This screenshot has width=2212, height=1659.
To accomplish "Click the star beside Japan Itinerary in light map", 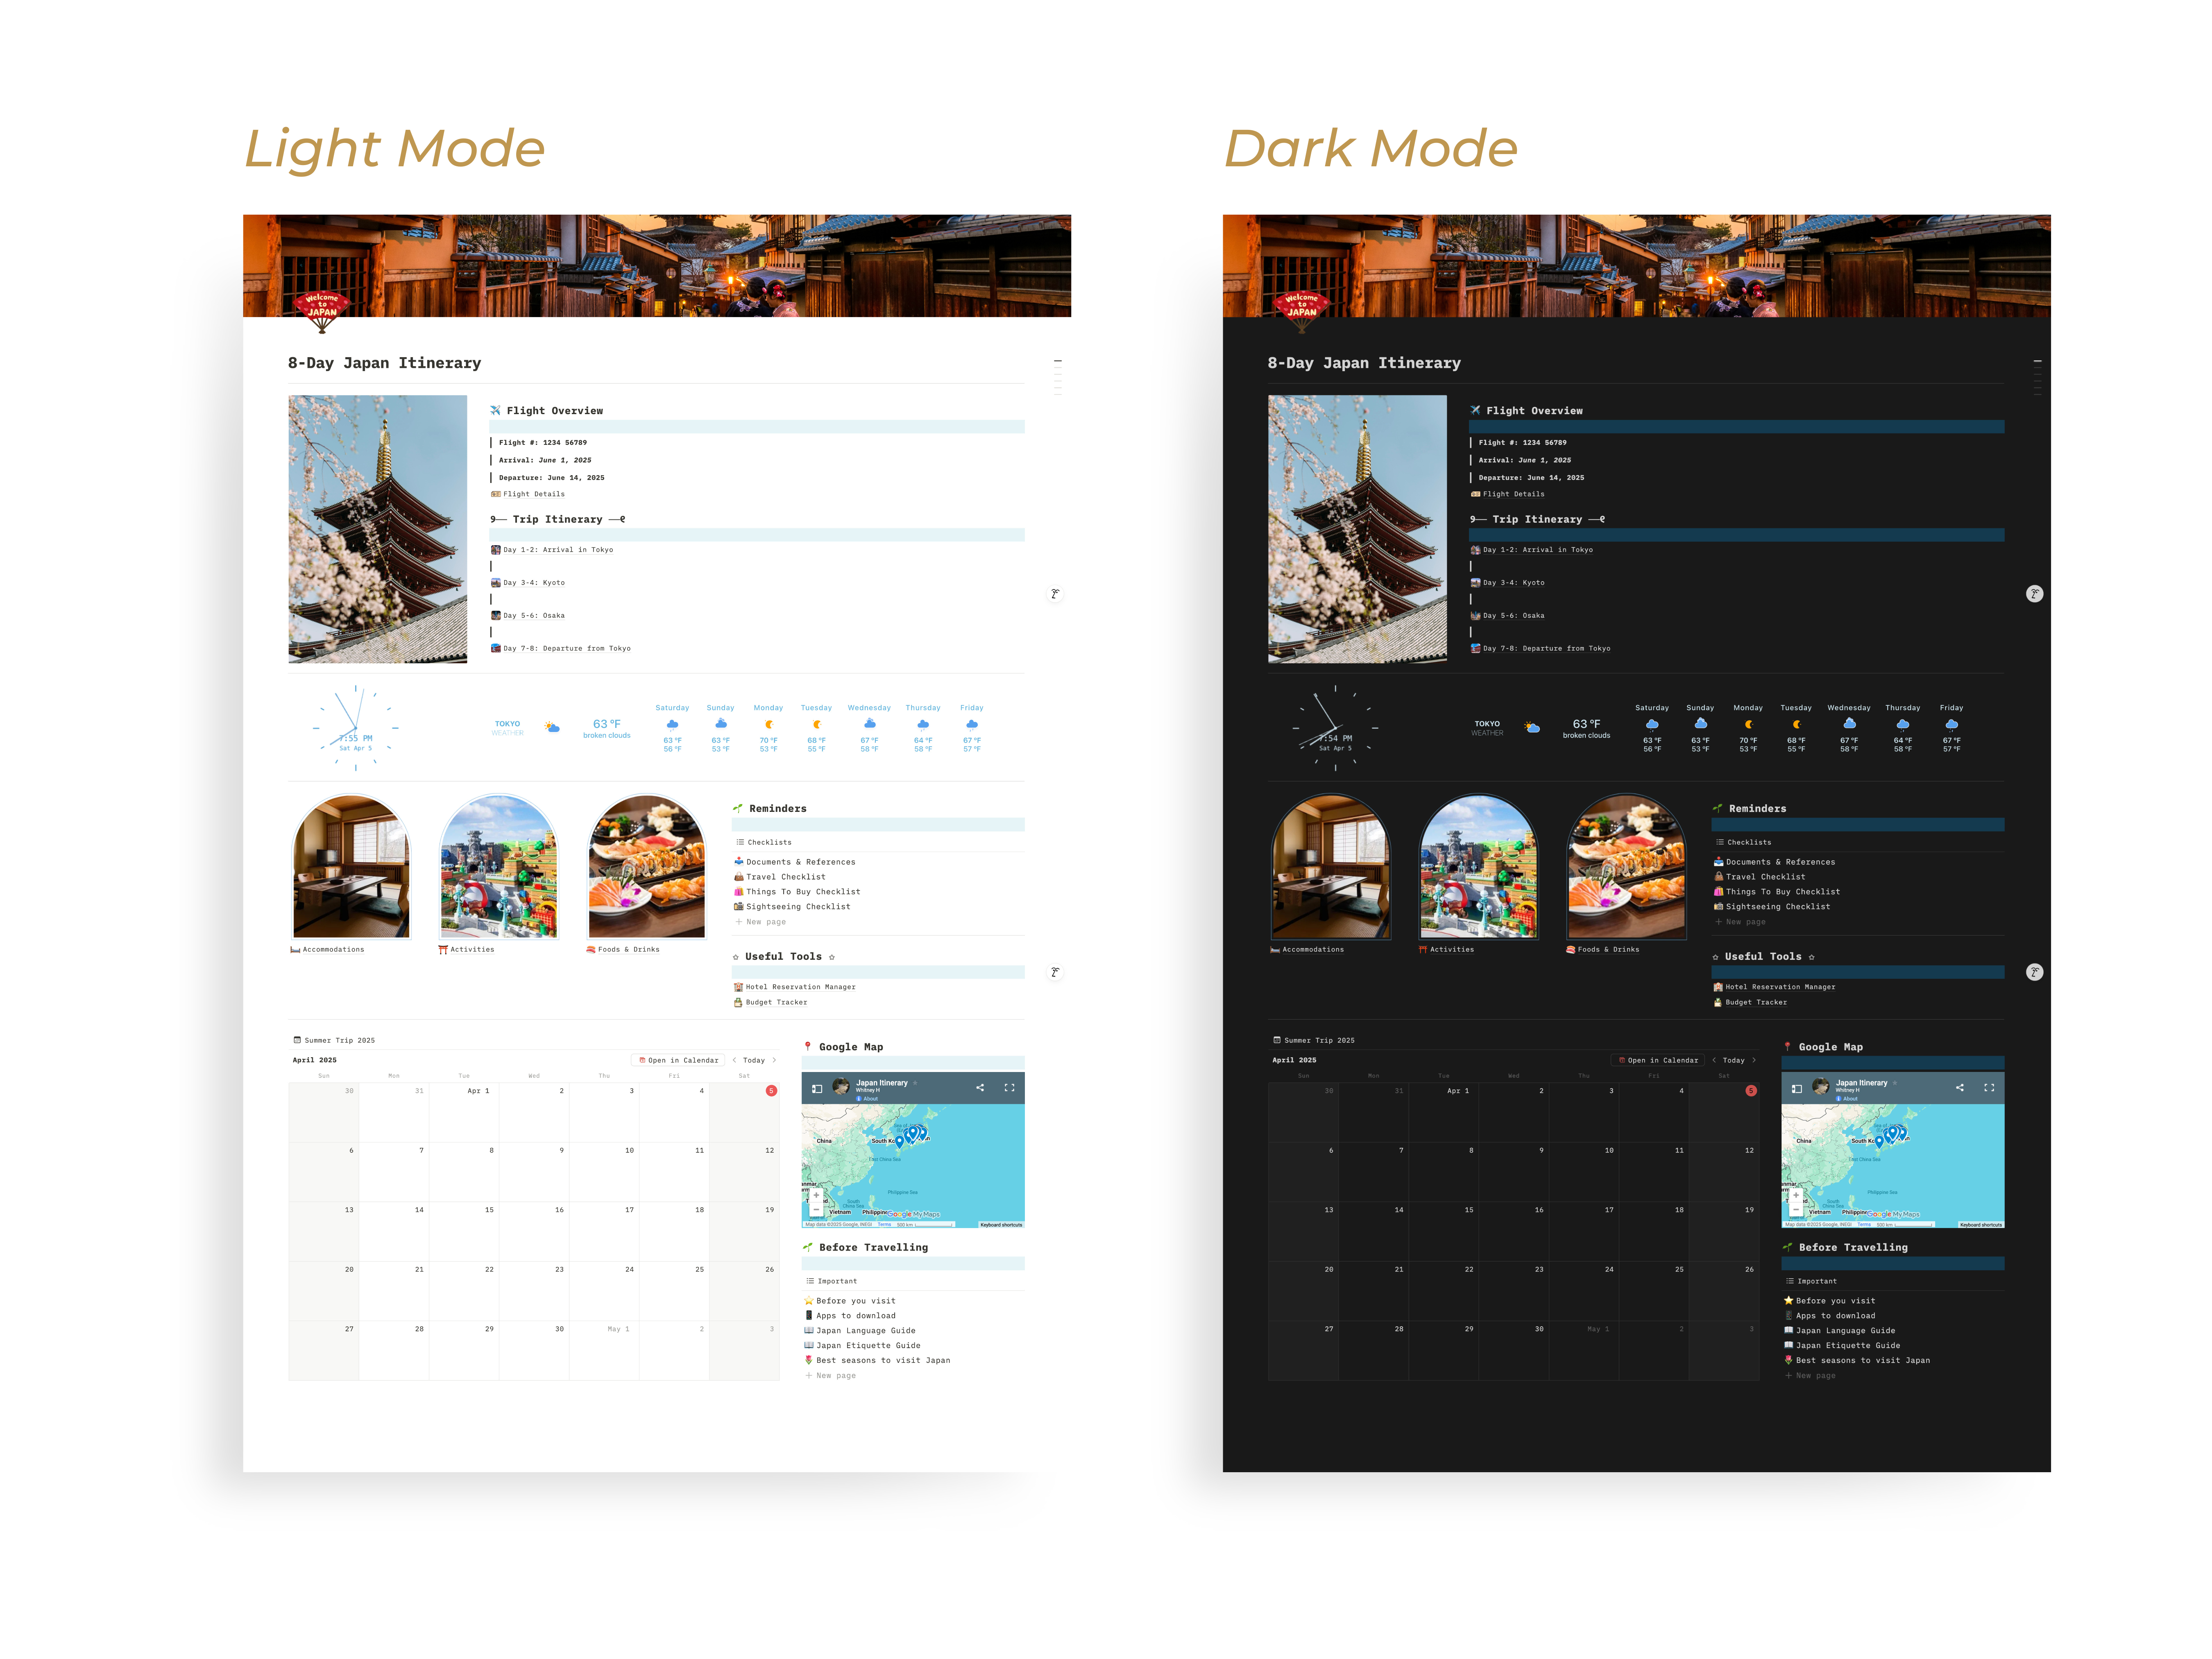I will pos(915,1083).
